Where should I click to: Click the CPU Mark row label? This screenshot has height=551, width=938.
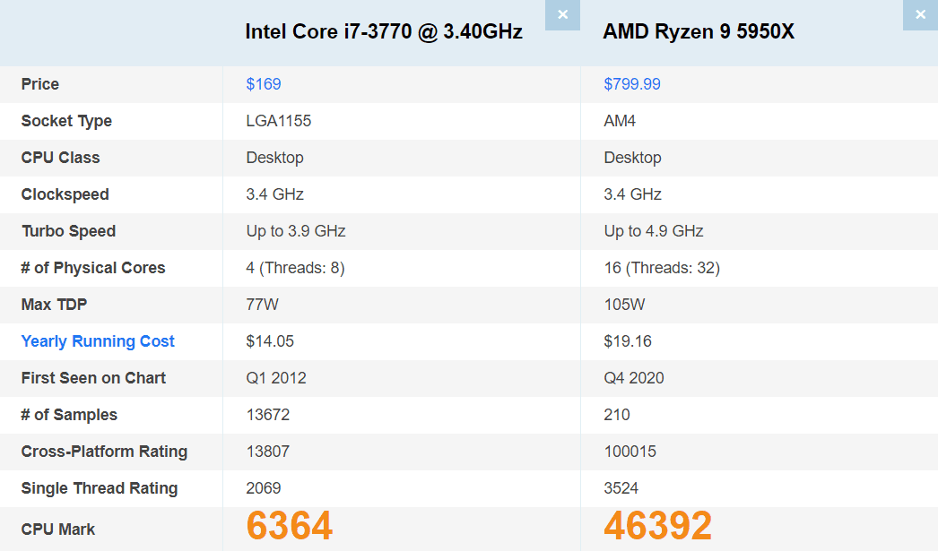(58, 529)
